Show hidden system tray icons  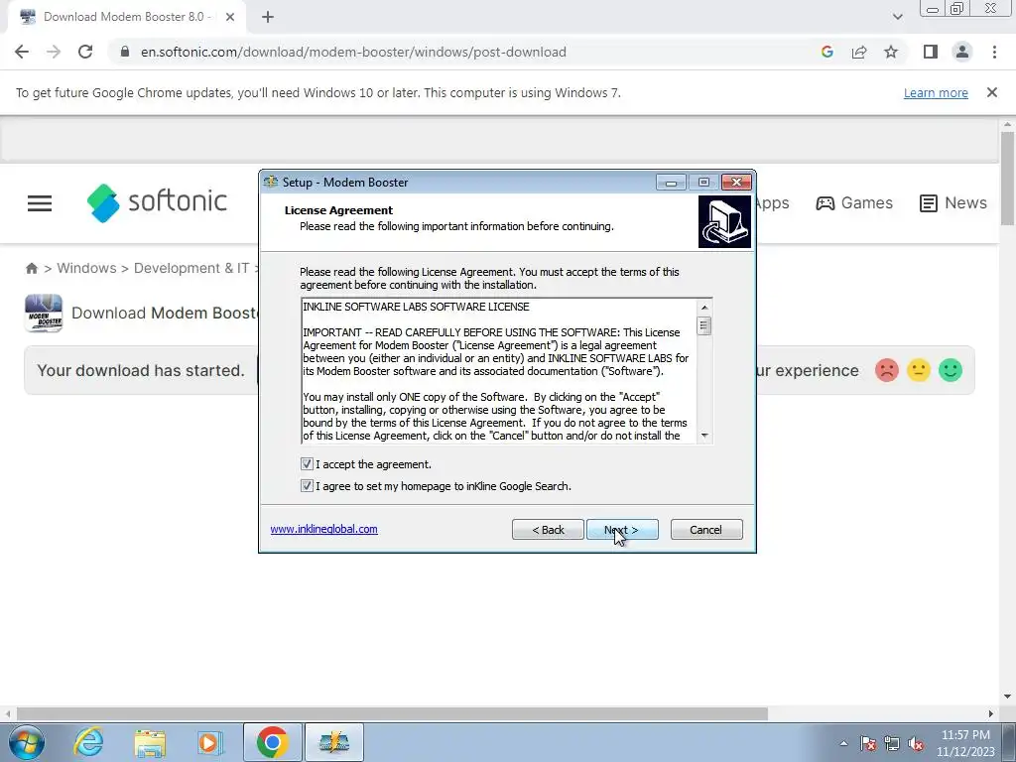click(x=843, y=743)
